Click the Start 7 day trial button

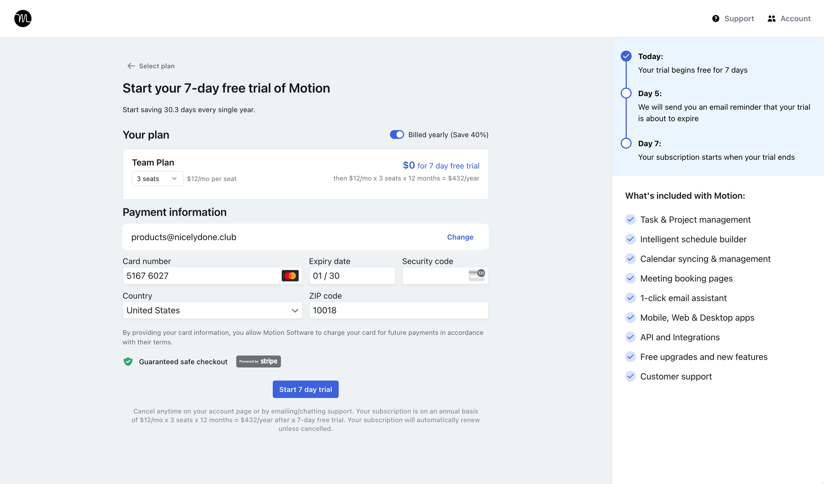[306, 389]
